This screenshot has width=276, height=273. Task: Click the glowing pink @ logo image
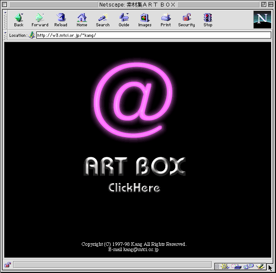click(x=133, y=99)
